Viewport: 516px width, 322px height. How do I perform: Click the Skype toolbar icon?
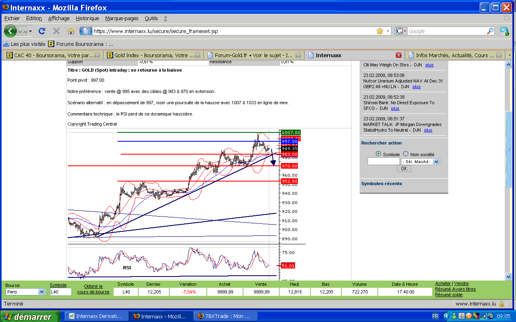(504, 31)
